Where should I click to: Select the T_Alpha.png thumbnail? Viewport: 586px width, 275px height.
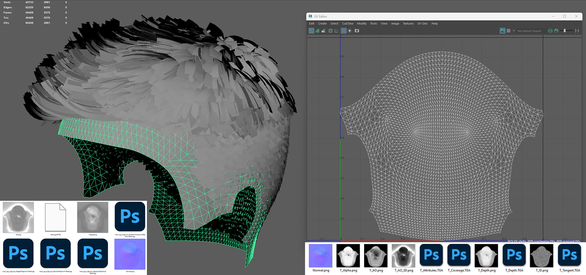pyautogui.click(x=348, y=256)
